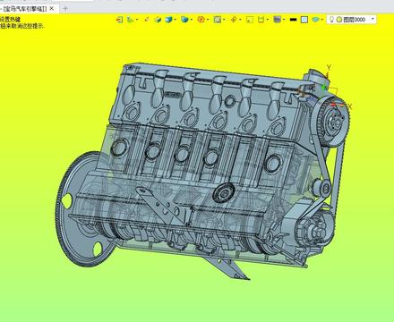Open dropdown beside teal layered-shape icon

322,20
